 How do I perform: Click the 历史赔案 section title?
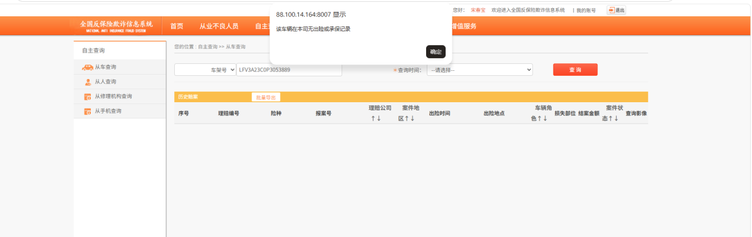188,97
